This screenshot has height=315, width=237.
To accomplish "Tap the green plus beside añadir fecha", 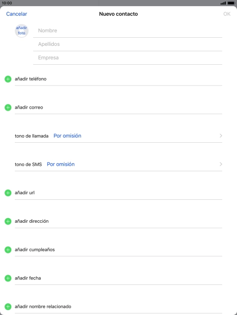I will tap(8, 278).
